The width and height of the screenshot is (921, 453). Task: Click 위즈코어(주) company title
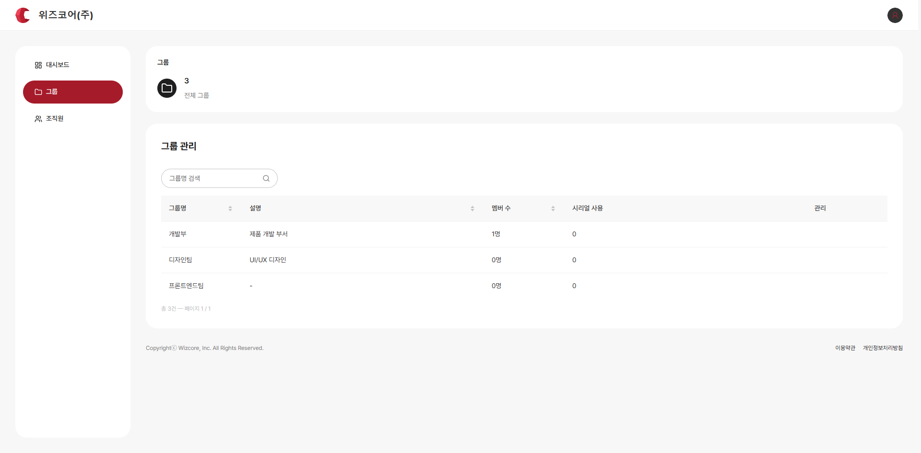66,15
